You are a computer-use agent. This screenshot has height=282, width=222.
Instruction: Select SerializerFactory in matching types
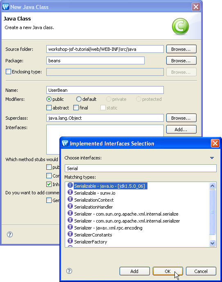click(x=91, y=242)
